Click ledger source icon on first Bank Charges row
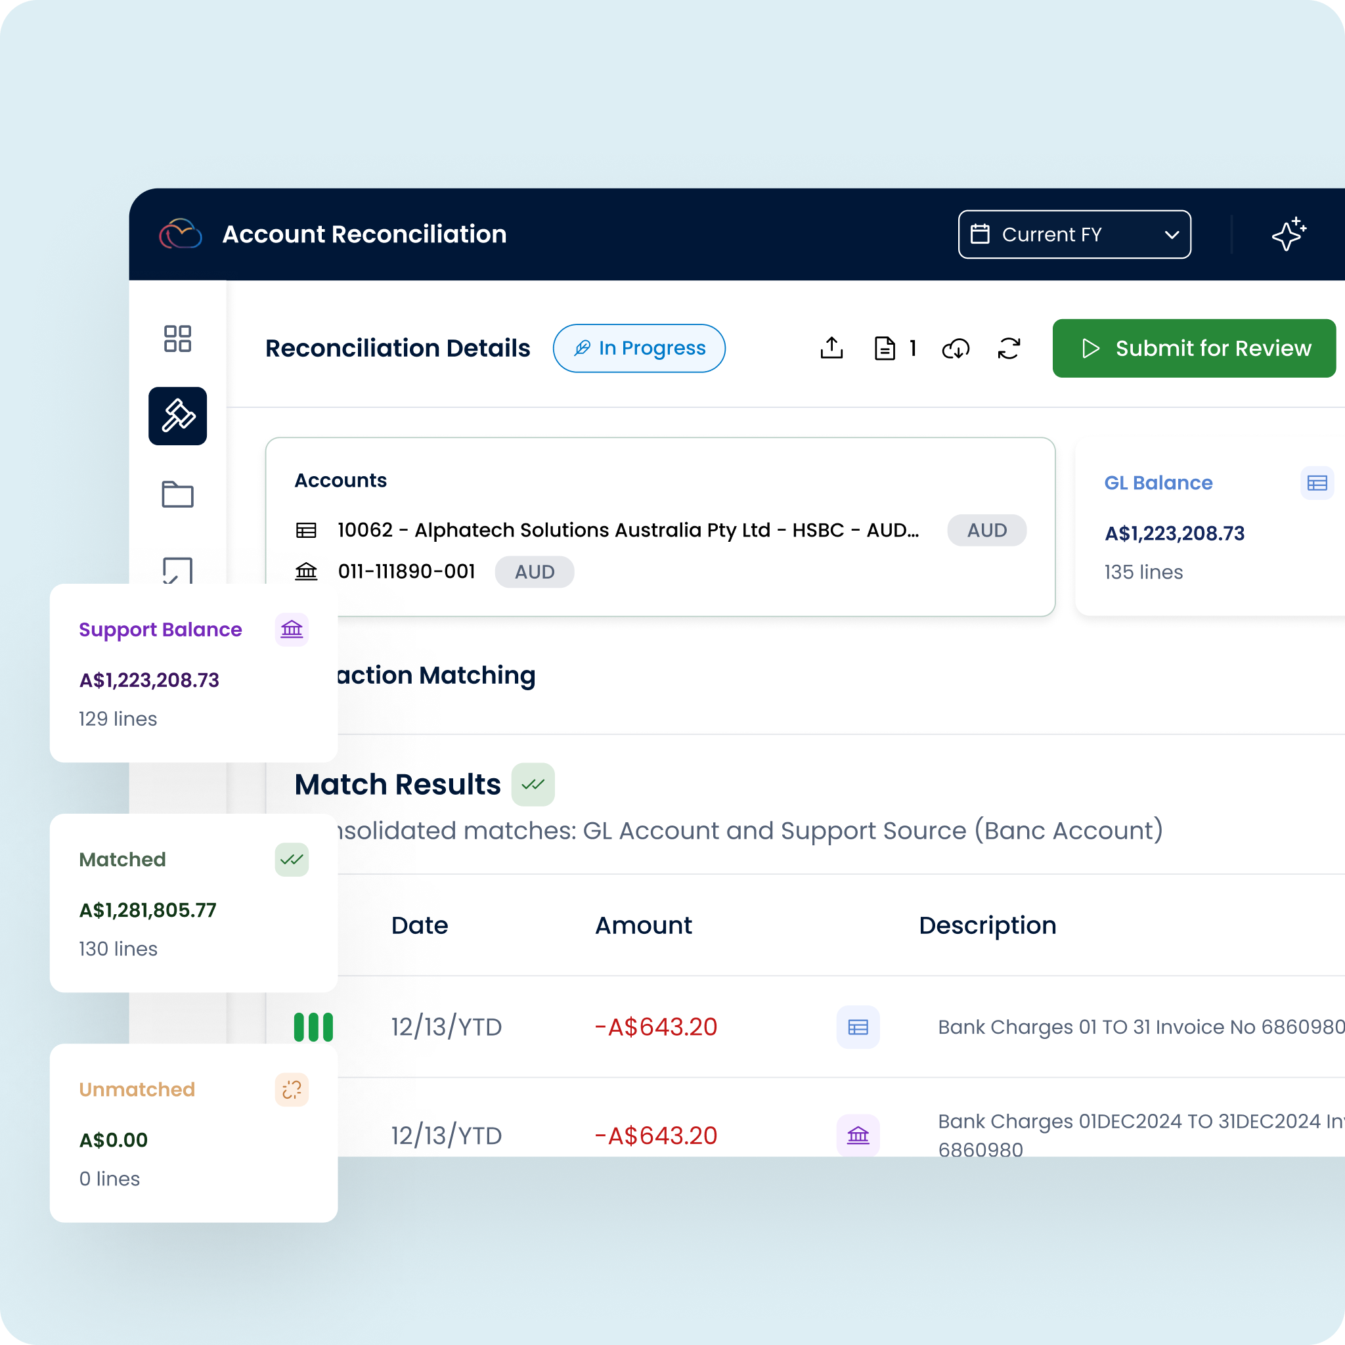 [858, 1026]
